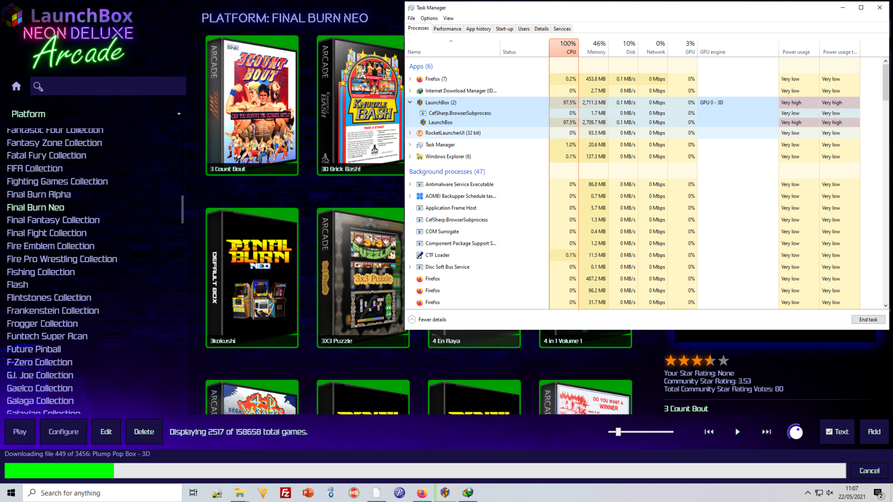Viewport: 893px width, 502px height.
Task: Switch to Users tab
Action: (x=524, y=29)
